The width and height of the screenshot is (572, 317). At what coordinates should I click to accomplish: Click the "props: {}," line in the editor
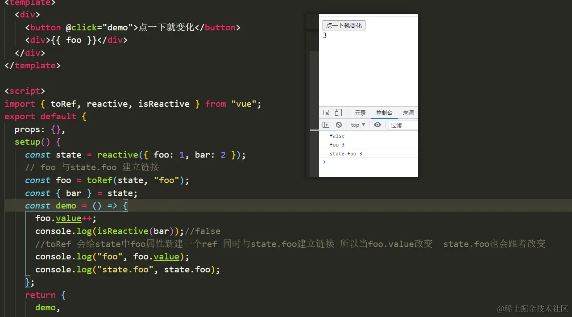(x=40, y=129)
